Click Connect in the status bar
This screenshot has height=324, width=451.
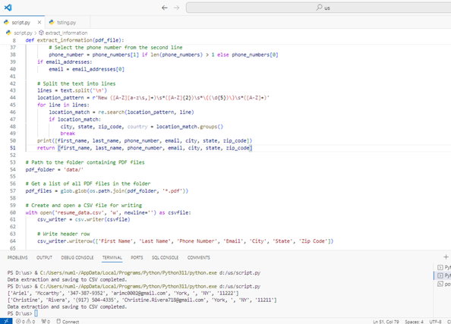pyautogui.click(x=68, y=322)
